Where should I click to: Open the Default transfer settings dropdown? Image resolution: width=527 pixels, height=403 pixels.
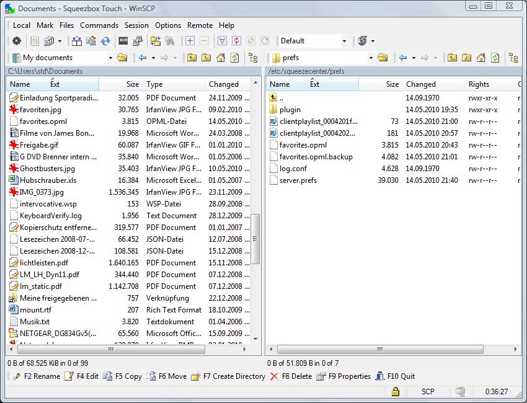tap(344, 42)
